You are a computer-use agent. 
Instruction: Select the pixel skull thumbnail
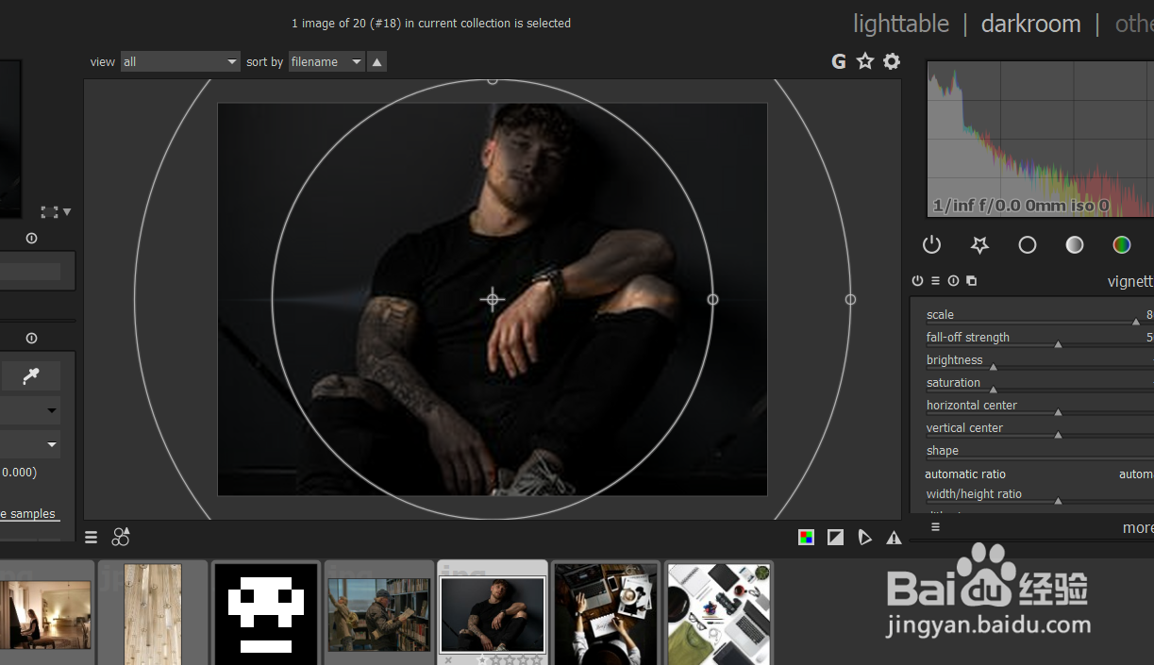[266, 614]
